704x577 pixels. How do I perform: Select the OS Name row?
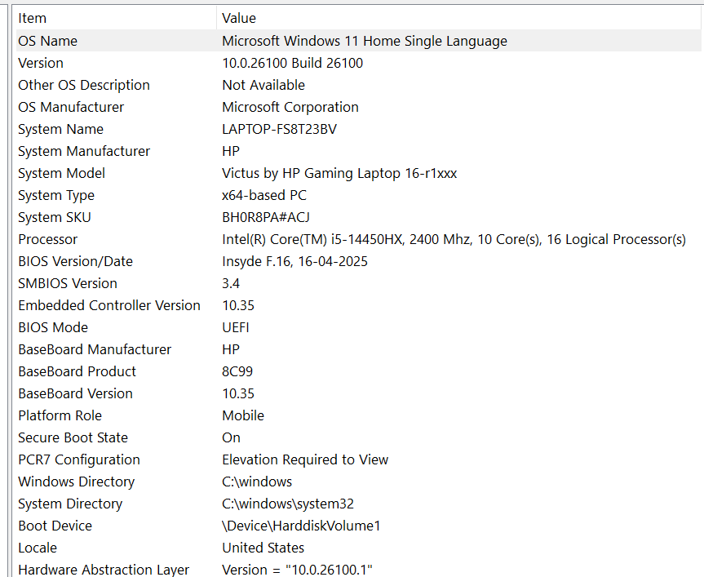(48, 41)
